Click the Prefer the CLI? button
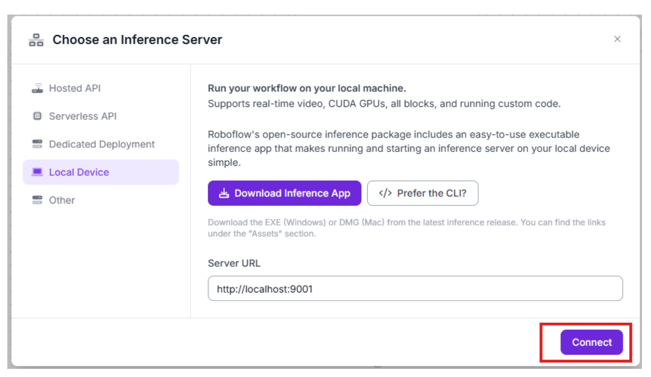Image resolution: width=651 pixels, height=377 pixels. point(423,193)
